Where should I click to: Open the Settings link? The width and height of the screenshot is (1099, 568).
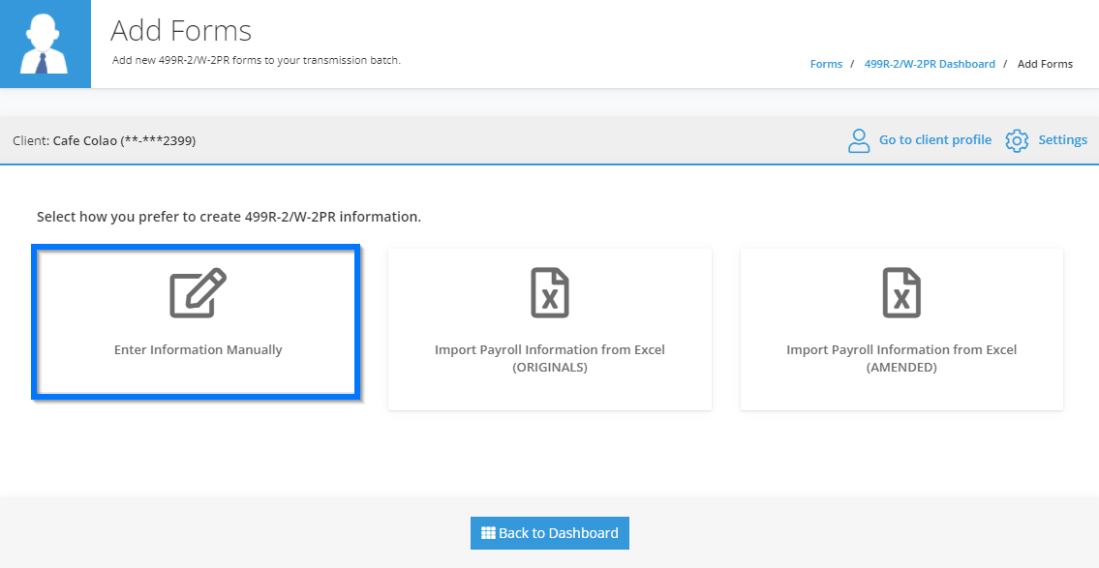coord(1062,140)
